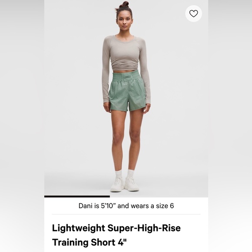Click the white sneakers in the photo
Image resolution: width=252 pixels, height=252 pixels.
tap(125, 185)
